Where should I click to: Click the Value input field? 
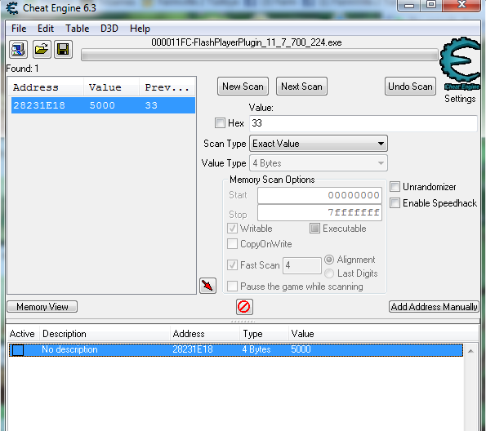tap(363, 123)
